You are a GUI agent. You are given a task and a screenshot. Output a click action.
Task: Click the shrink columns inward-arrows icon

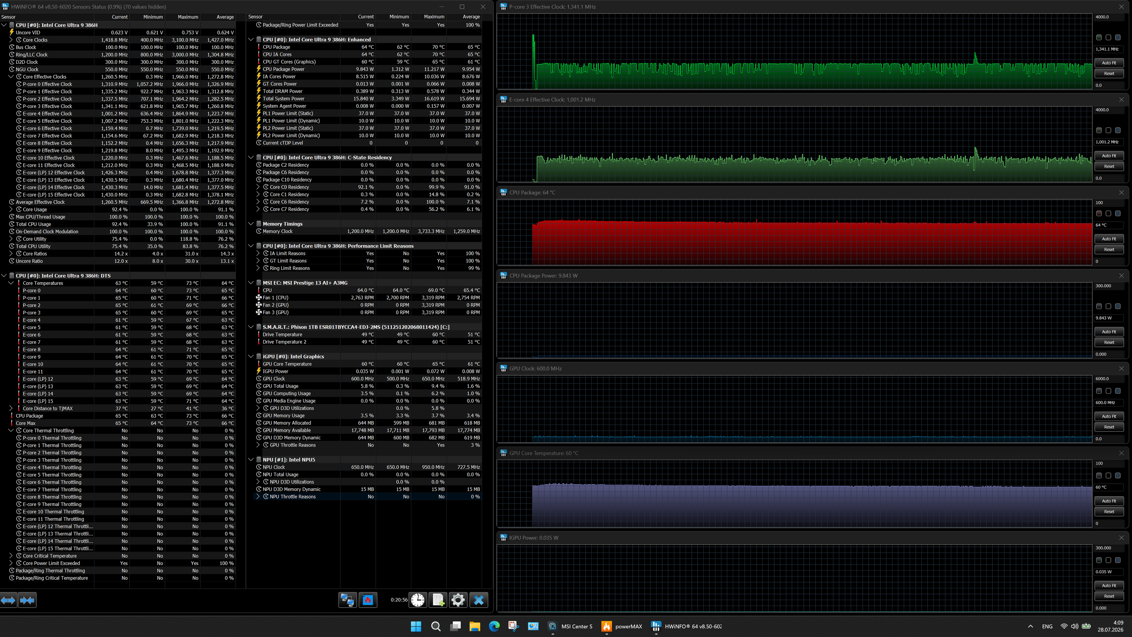pos(27,600)
